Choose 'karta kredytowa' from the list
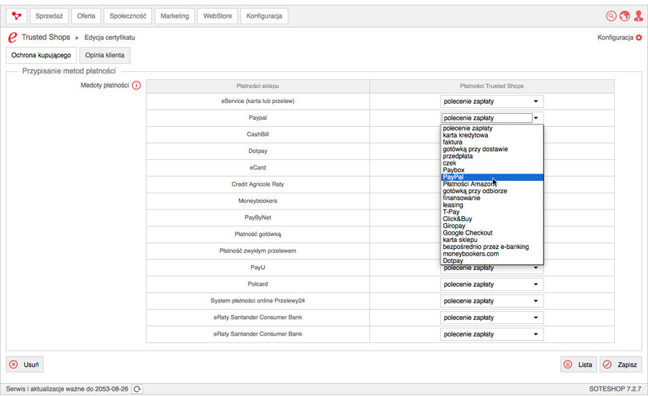Screen dimensions: 648x396 pyautogui.click(x=492, y=136)
